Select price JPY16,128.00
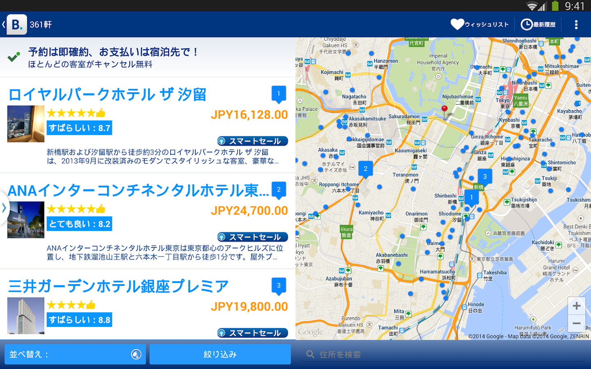Image resolution: width=591 pixels, height=369 pixels. coord(250,115)
